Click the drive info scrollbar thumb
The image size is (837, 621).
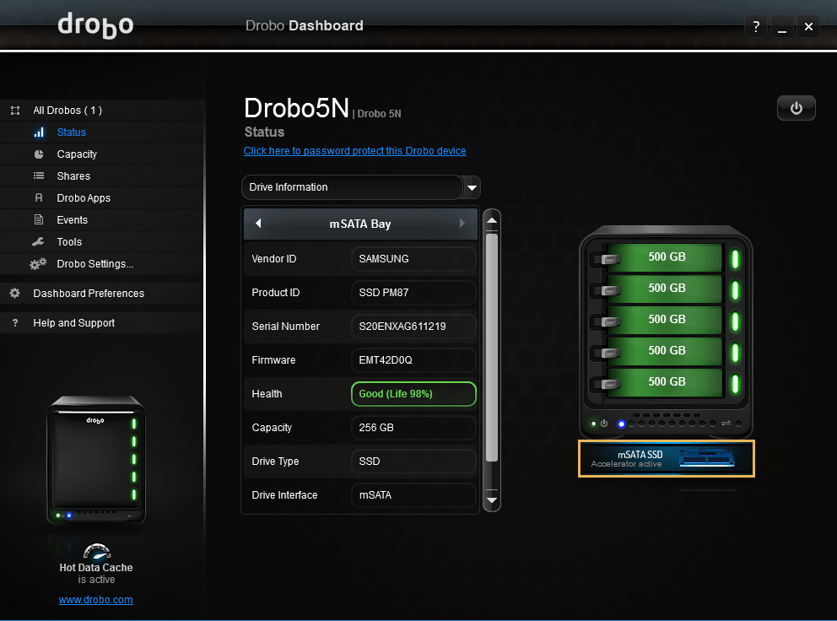pos(492,347)
